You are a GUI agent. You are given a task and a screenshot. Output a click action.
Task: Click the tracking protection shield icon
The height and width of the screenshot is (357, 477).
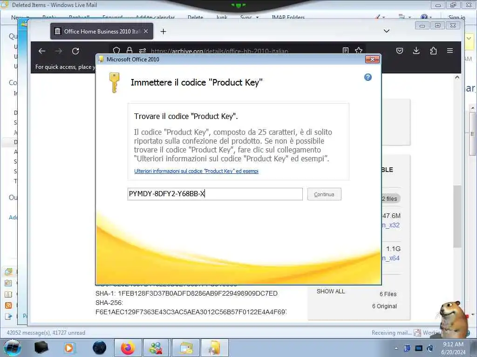coord(116,50)
